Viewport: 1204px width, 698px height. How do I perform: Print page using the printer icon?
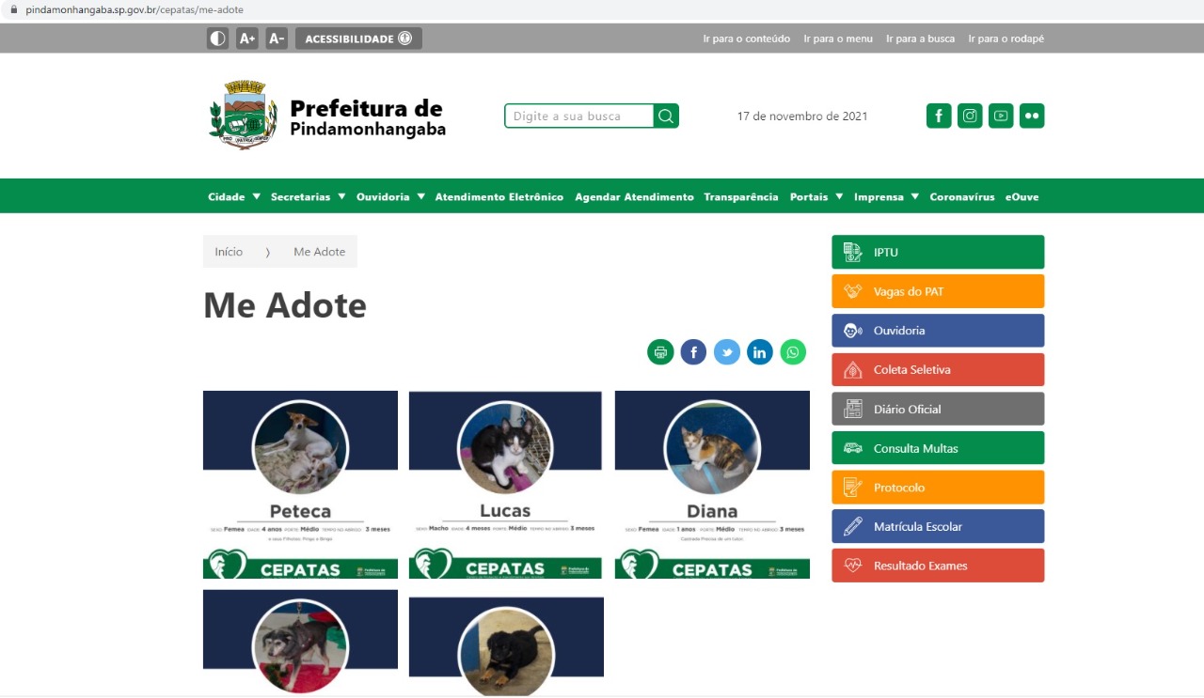(660, 352)
